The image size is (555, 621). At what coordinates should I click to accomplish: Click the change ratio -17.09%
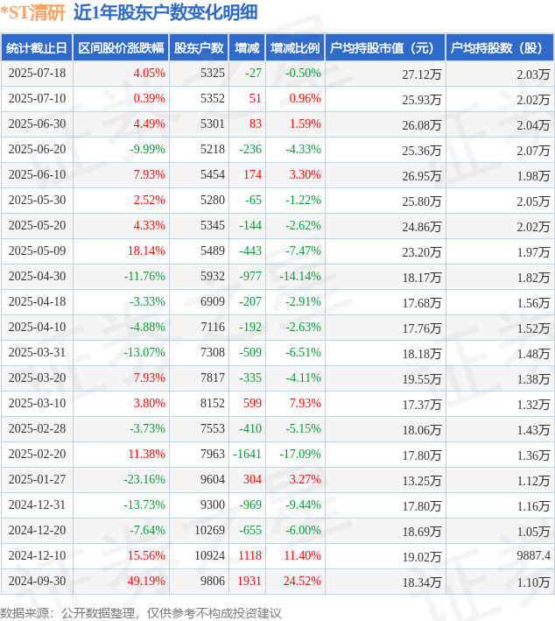click(300, 454)
